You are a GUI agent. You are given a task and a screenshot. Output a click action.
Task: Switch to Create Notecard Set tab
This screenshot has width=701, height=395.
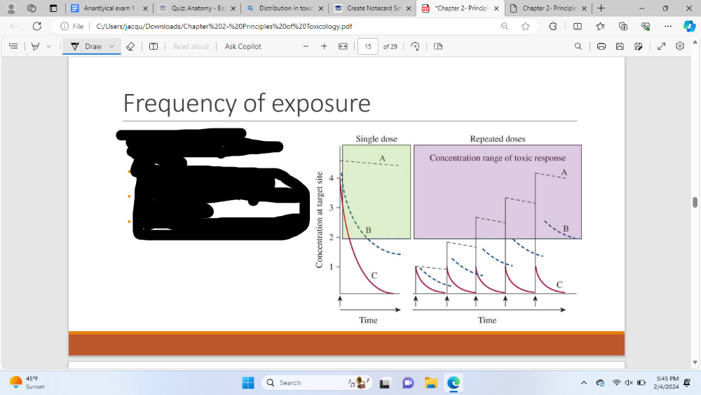tap(368, 8)
